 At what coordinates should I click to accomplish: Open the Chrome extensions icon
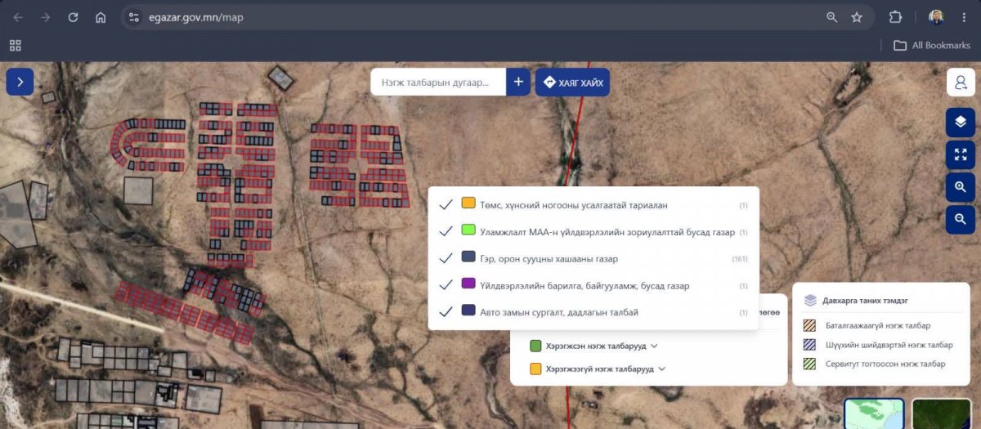coord(895,17)
